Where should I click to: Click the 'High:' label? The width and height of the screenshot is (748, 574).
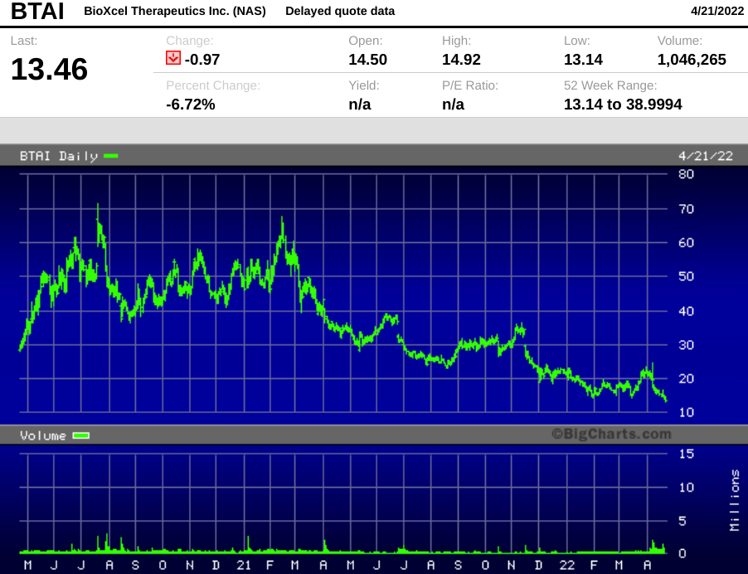coord(456,41)
